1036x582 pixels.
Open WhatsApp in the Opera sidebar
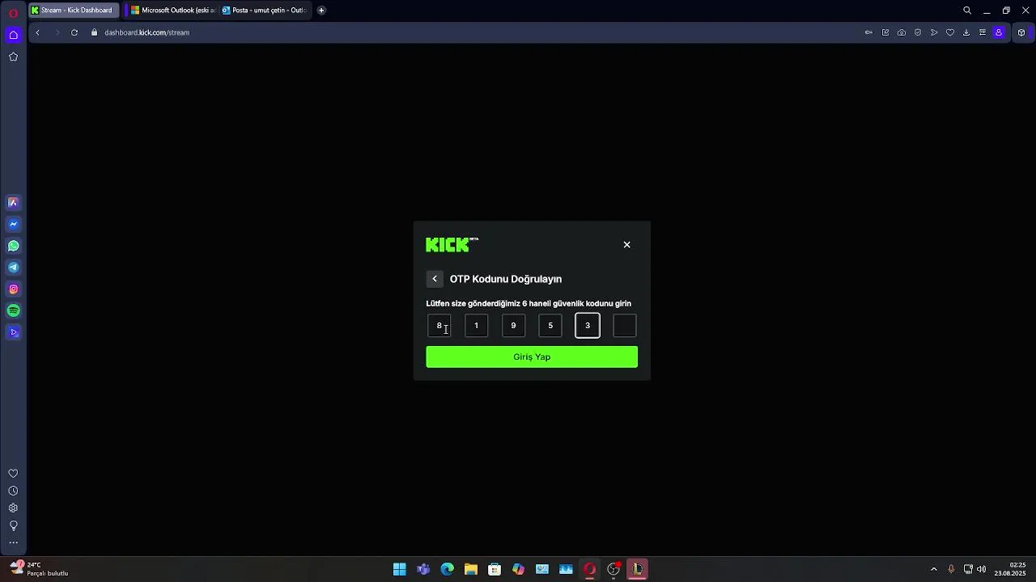point(13,246)
